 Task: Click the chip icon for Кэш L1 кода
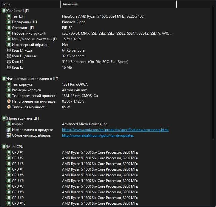9,50
